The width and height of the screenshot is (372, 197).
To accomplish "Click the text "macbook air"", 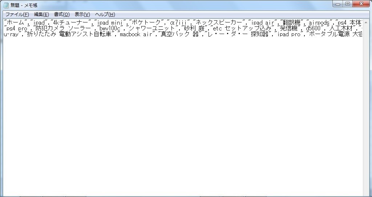I will coord(136,34).
